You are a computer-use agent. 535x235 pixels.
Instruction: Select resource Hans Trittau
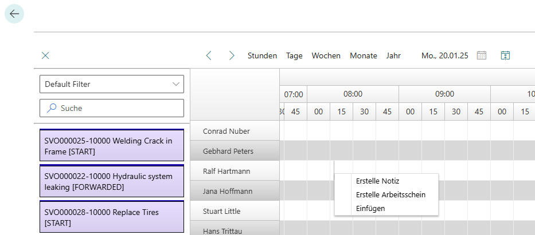(x=235, y=228)
